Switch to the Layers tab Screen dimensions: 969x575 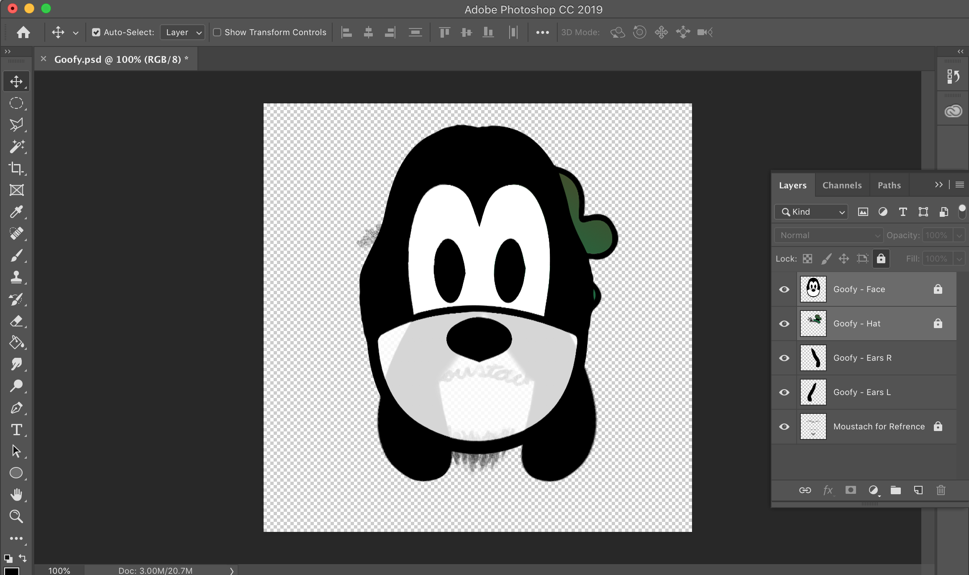(x=793, y=185)
